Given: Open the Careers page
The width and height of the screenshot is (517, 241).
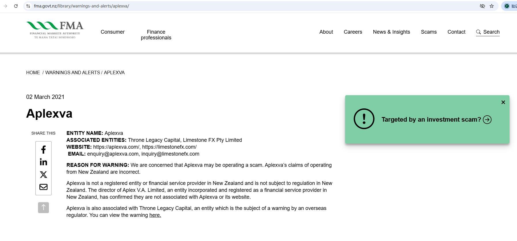Looking at the screenshot, I should [x=353, y=32].
